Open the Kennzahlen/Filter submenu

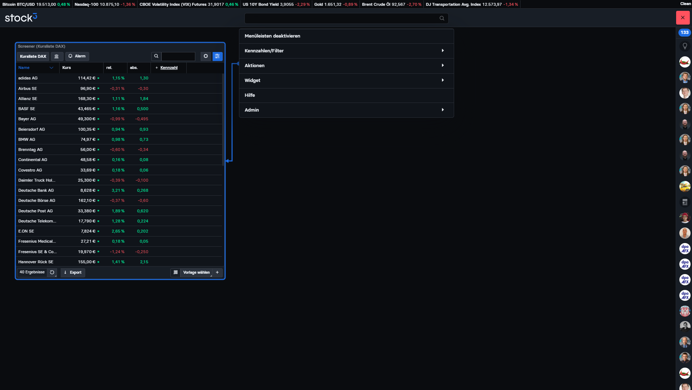346,51
